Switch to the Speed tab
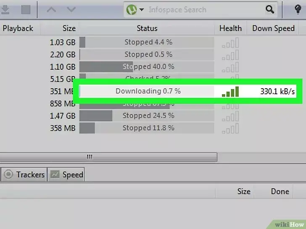This screenshot has height=229, width=306. tap(66, 174)
